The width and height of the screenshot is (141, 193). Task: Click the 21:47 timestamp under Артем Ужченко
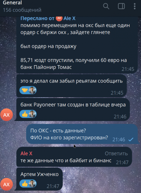click(x=53, y=186)
